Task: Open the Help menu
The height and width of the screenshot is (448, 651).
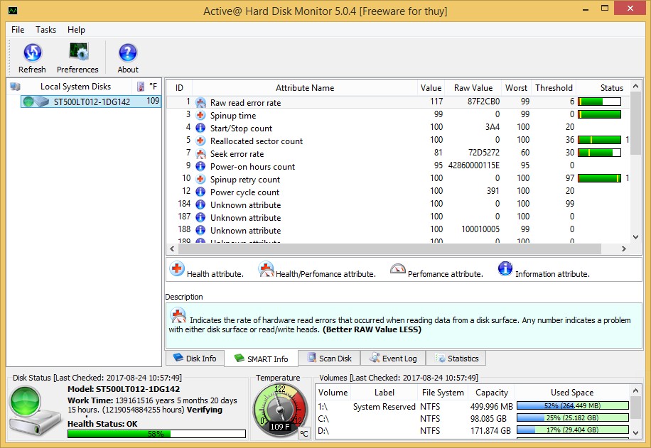Action: pyautogui.click(x=76, y=30)
